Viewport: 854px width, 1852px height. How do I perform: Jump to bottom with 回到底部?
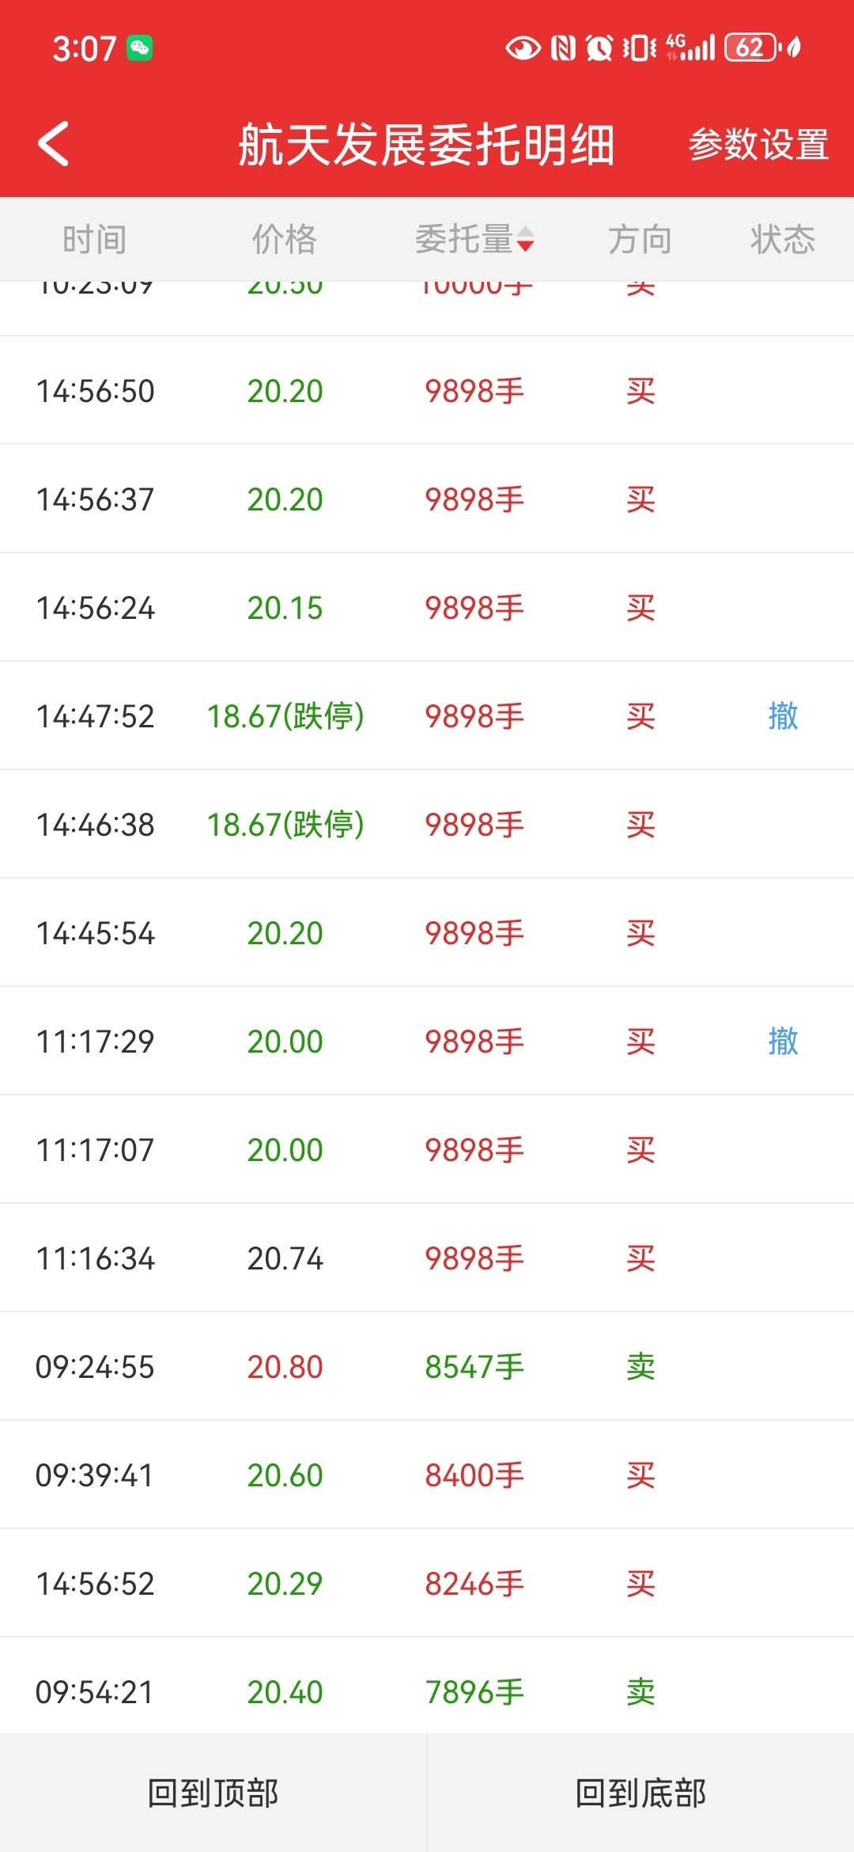640,1793
